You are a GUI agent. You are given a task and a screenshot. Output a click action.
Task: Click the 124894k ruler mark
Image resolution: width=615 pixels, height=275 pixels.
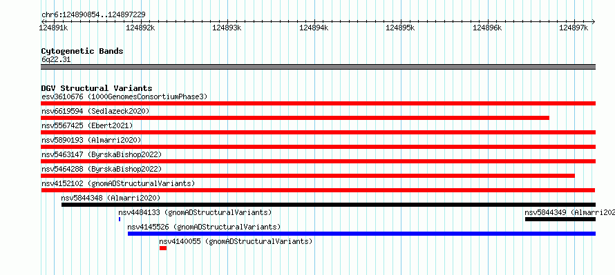[x=314, y=28]
